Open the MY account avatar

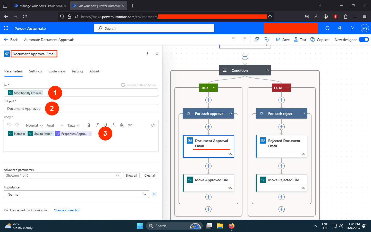pyautogui.click(x=365, y=28)
